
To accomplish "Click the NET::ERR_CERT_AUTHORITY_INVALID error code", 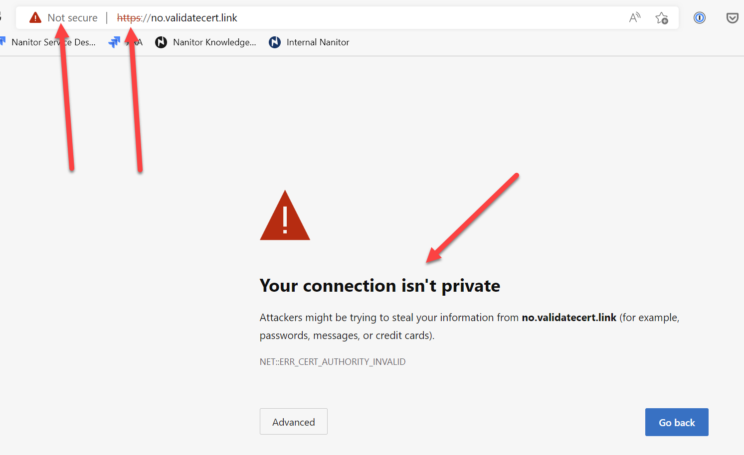I will point(332,362).
